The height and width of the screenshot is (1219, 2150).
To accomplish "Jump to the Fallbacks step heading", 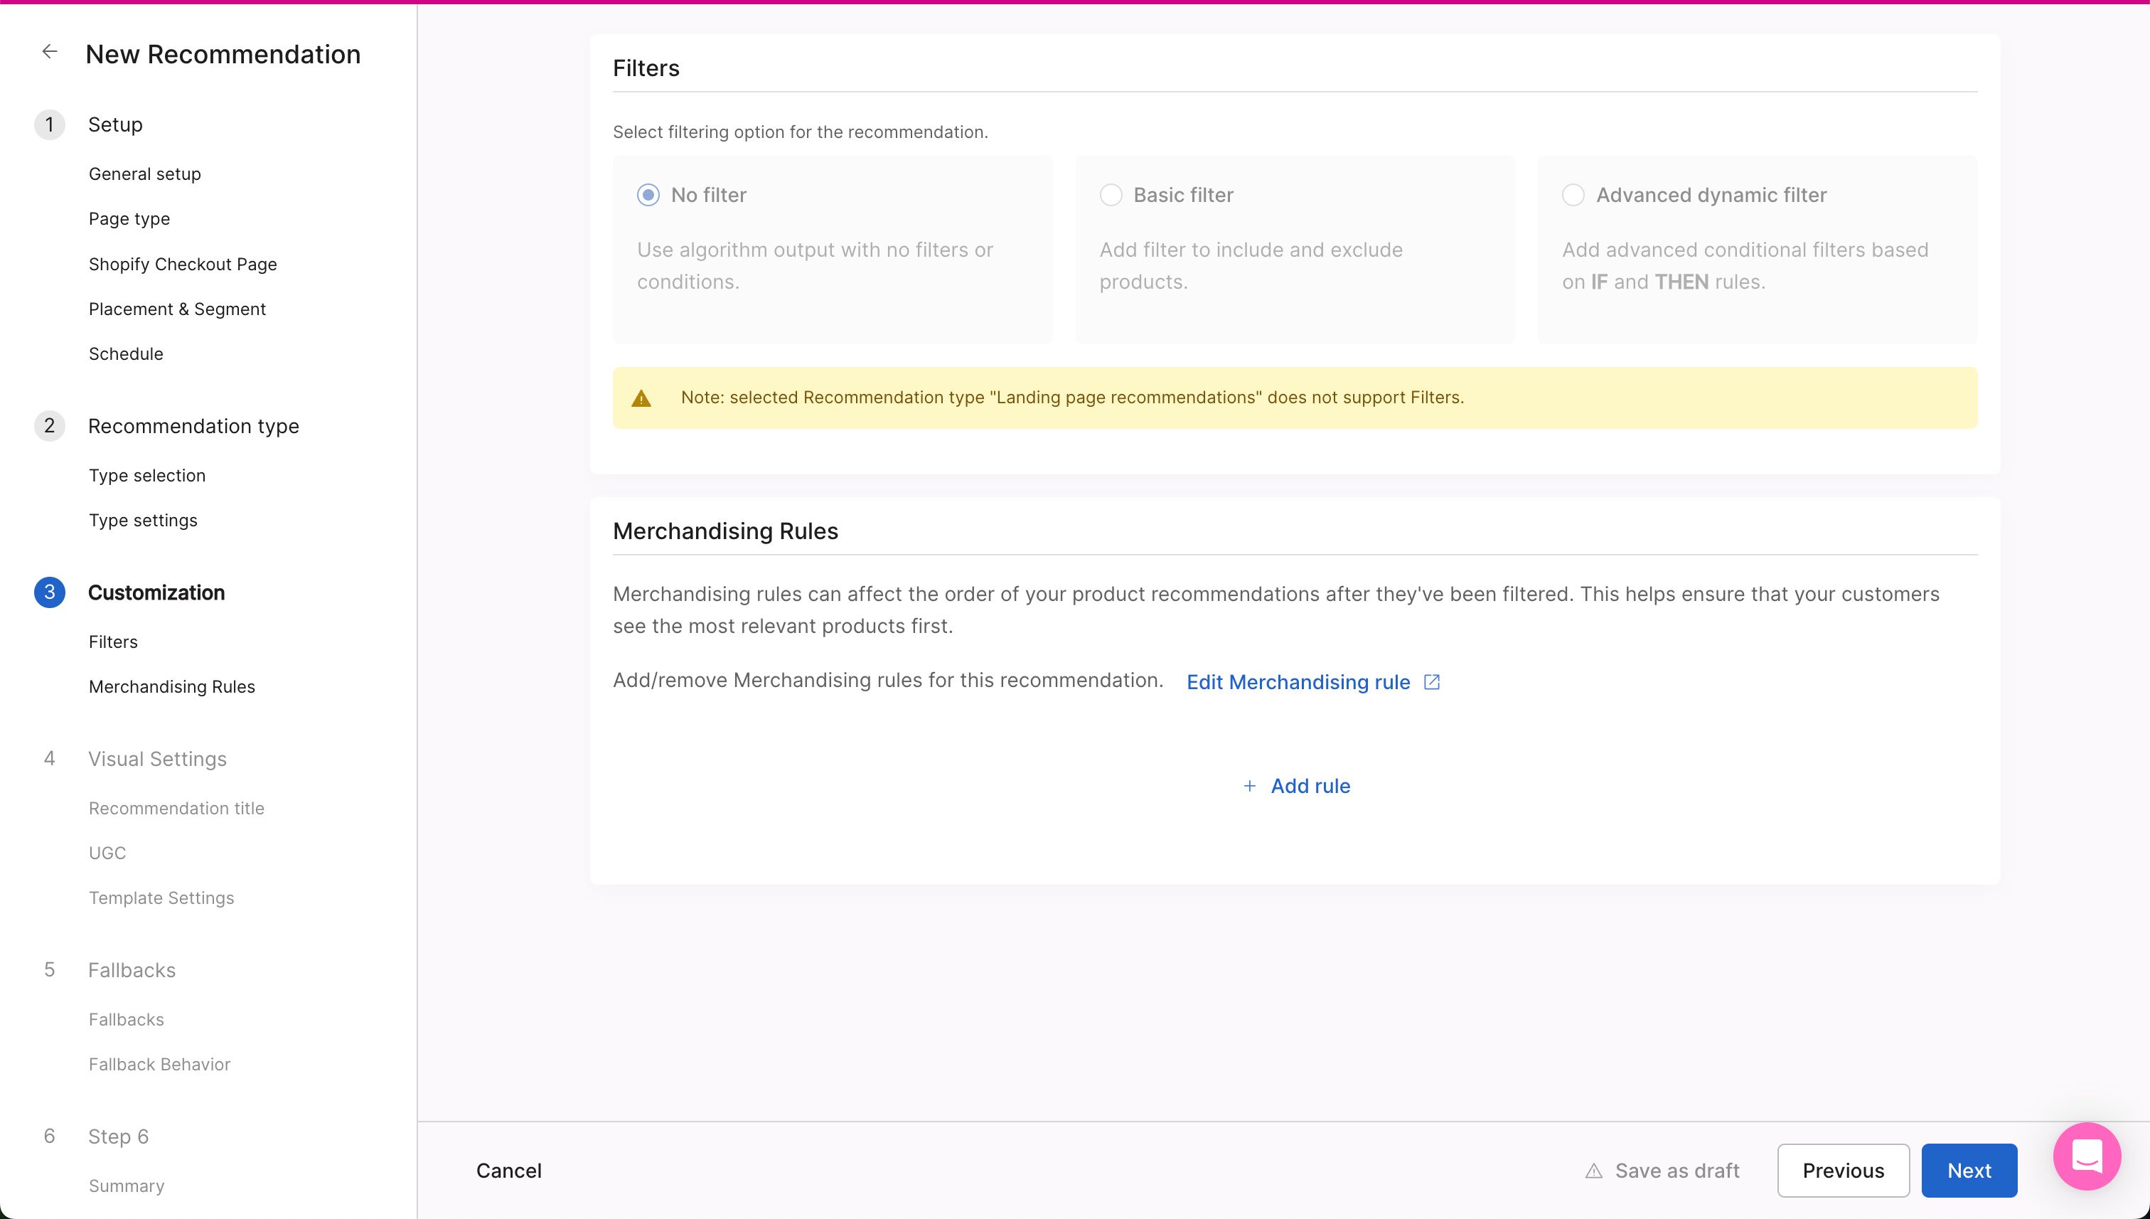I will coord(132,970).
